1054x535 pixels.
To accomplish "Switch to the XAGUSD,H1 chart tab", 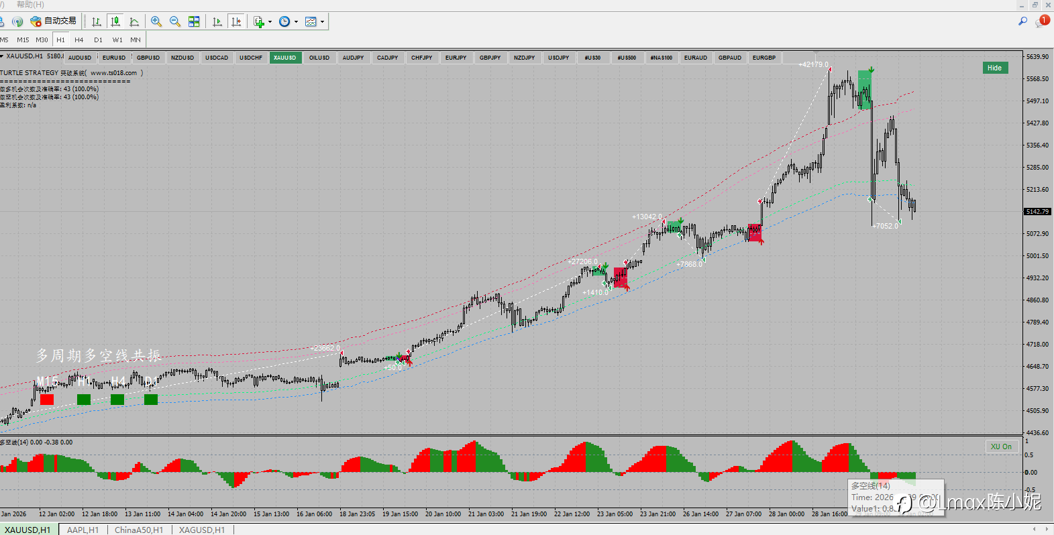I will (202, 530).
